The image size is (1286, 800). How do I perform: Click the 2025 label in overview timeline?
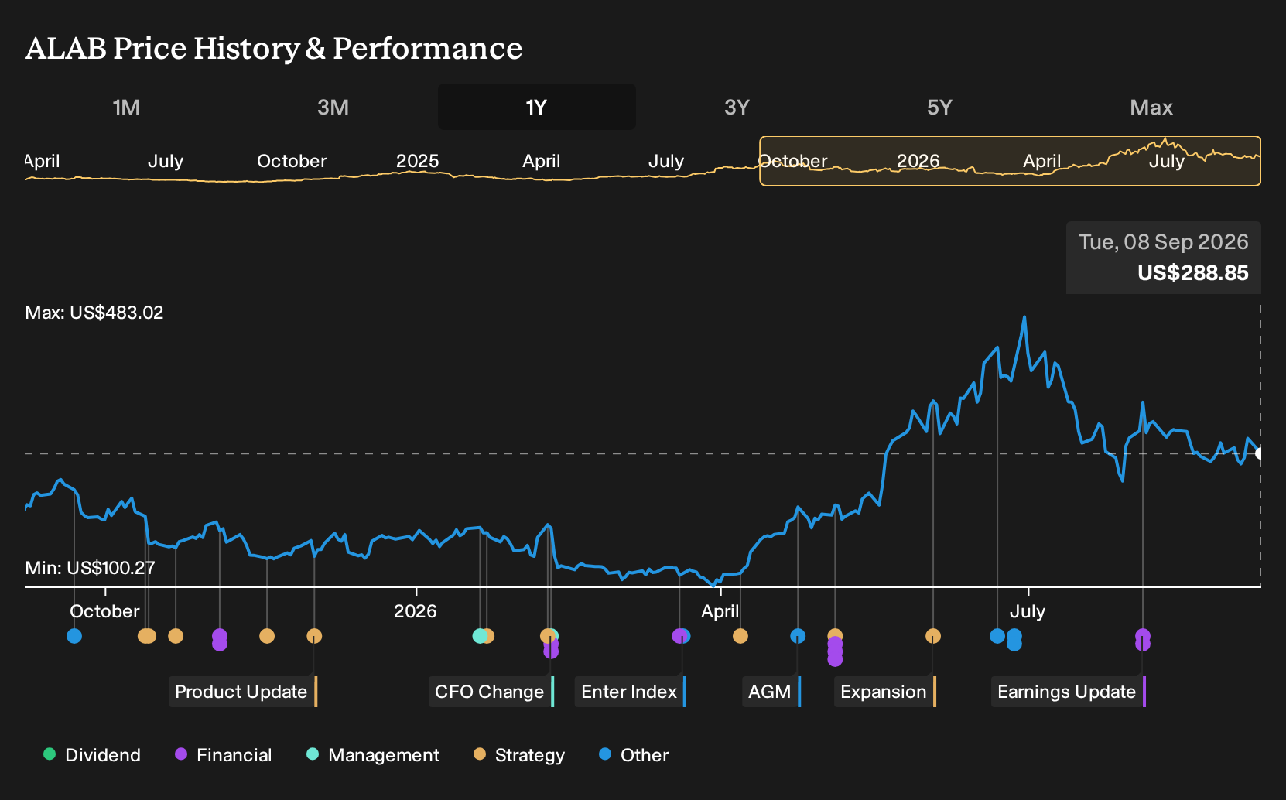417,161
